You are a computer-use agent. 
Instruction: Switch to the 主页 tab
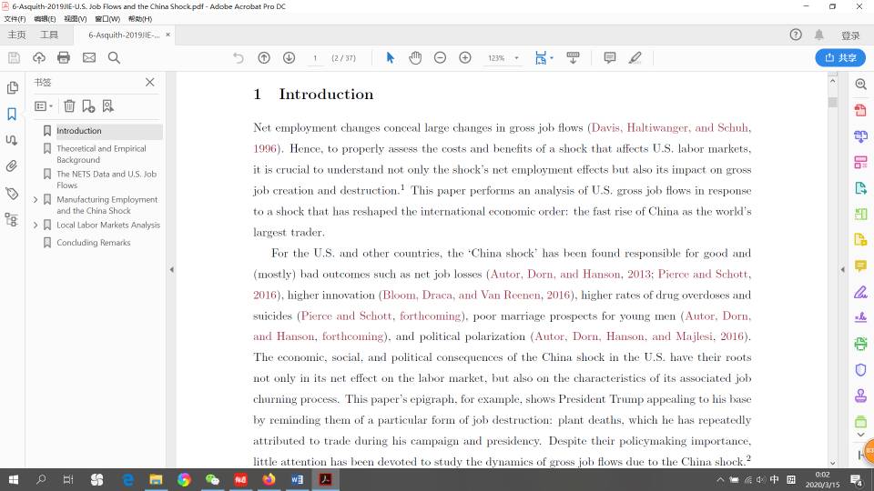16,35
